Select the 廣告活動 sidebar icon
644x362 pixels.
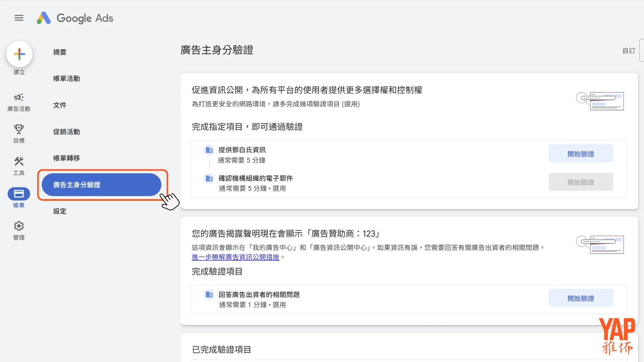point(19,98)
